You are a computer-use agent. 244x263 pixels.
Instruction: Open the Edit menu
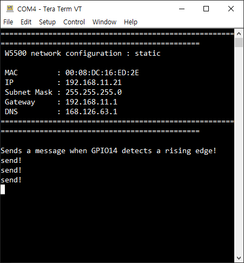tap(26, 22)
